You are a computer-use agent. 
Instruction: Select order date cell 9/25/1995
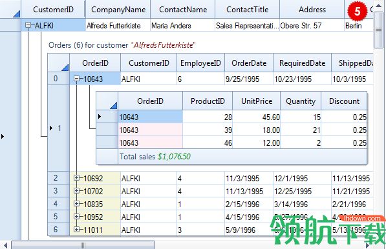click(x=249, y=79)
